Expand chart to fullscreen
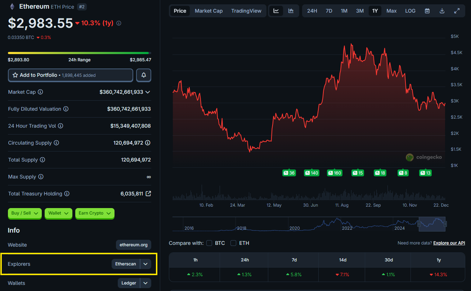The width and height of the screenshot is (471, 291). click(x=457, y=11)
